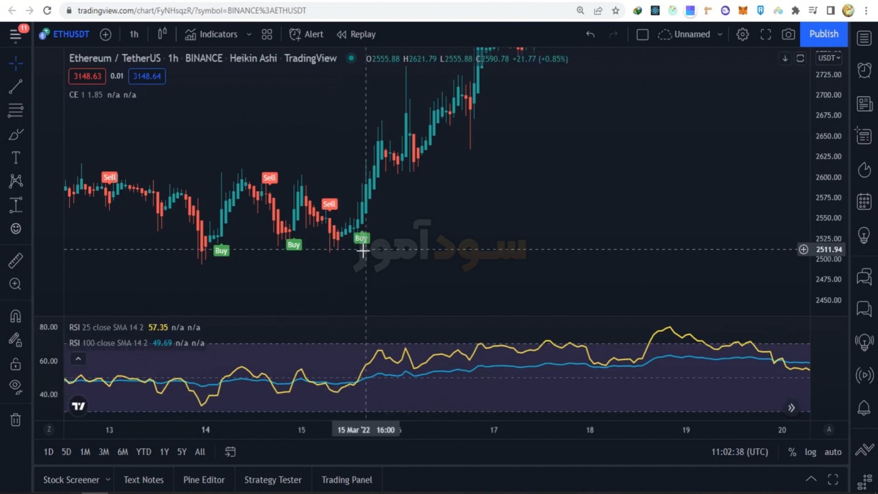Open the patterns tool group
878x494 pixels.
pyautogui.click(x=16, y=181)
